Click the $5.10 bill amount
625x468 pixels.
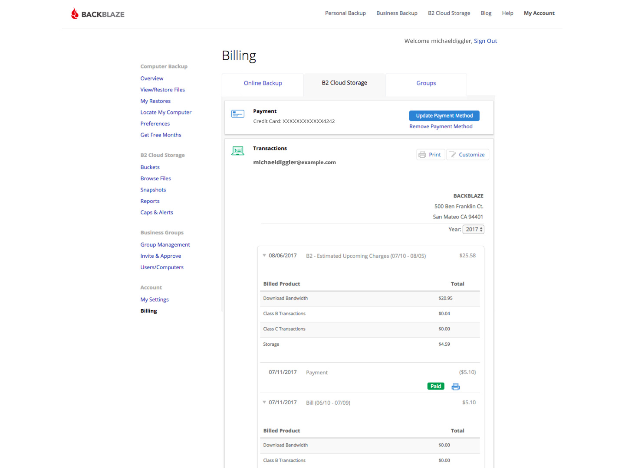(469, 403)
